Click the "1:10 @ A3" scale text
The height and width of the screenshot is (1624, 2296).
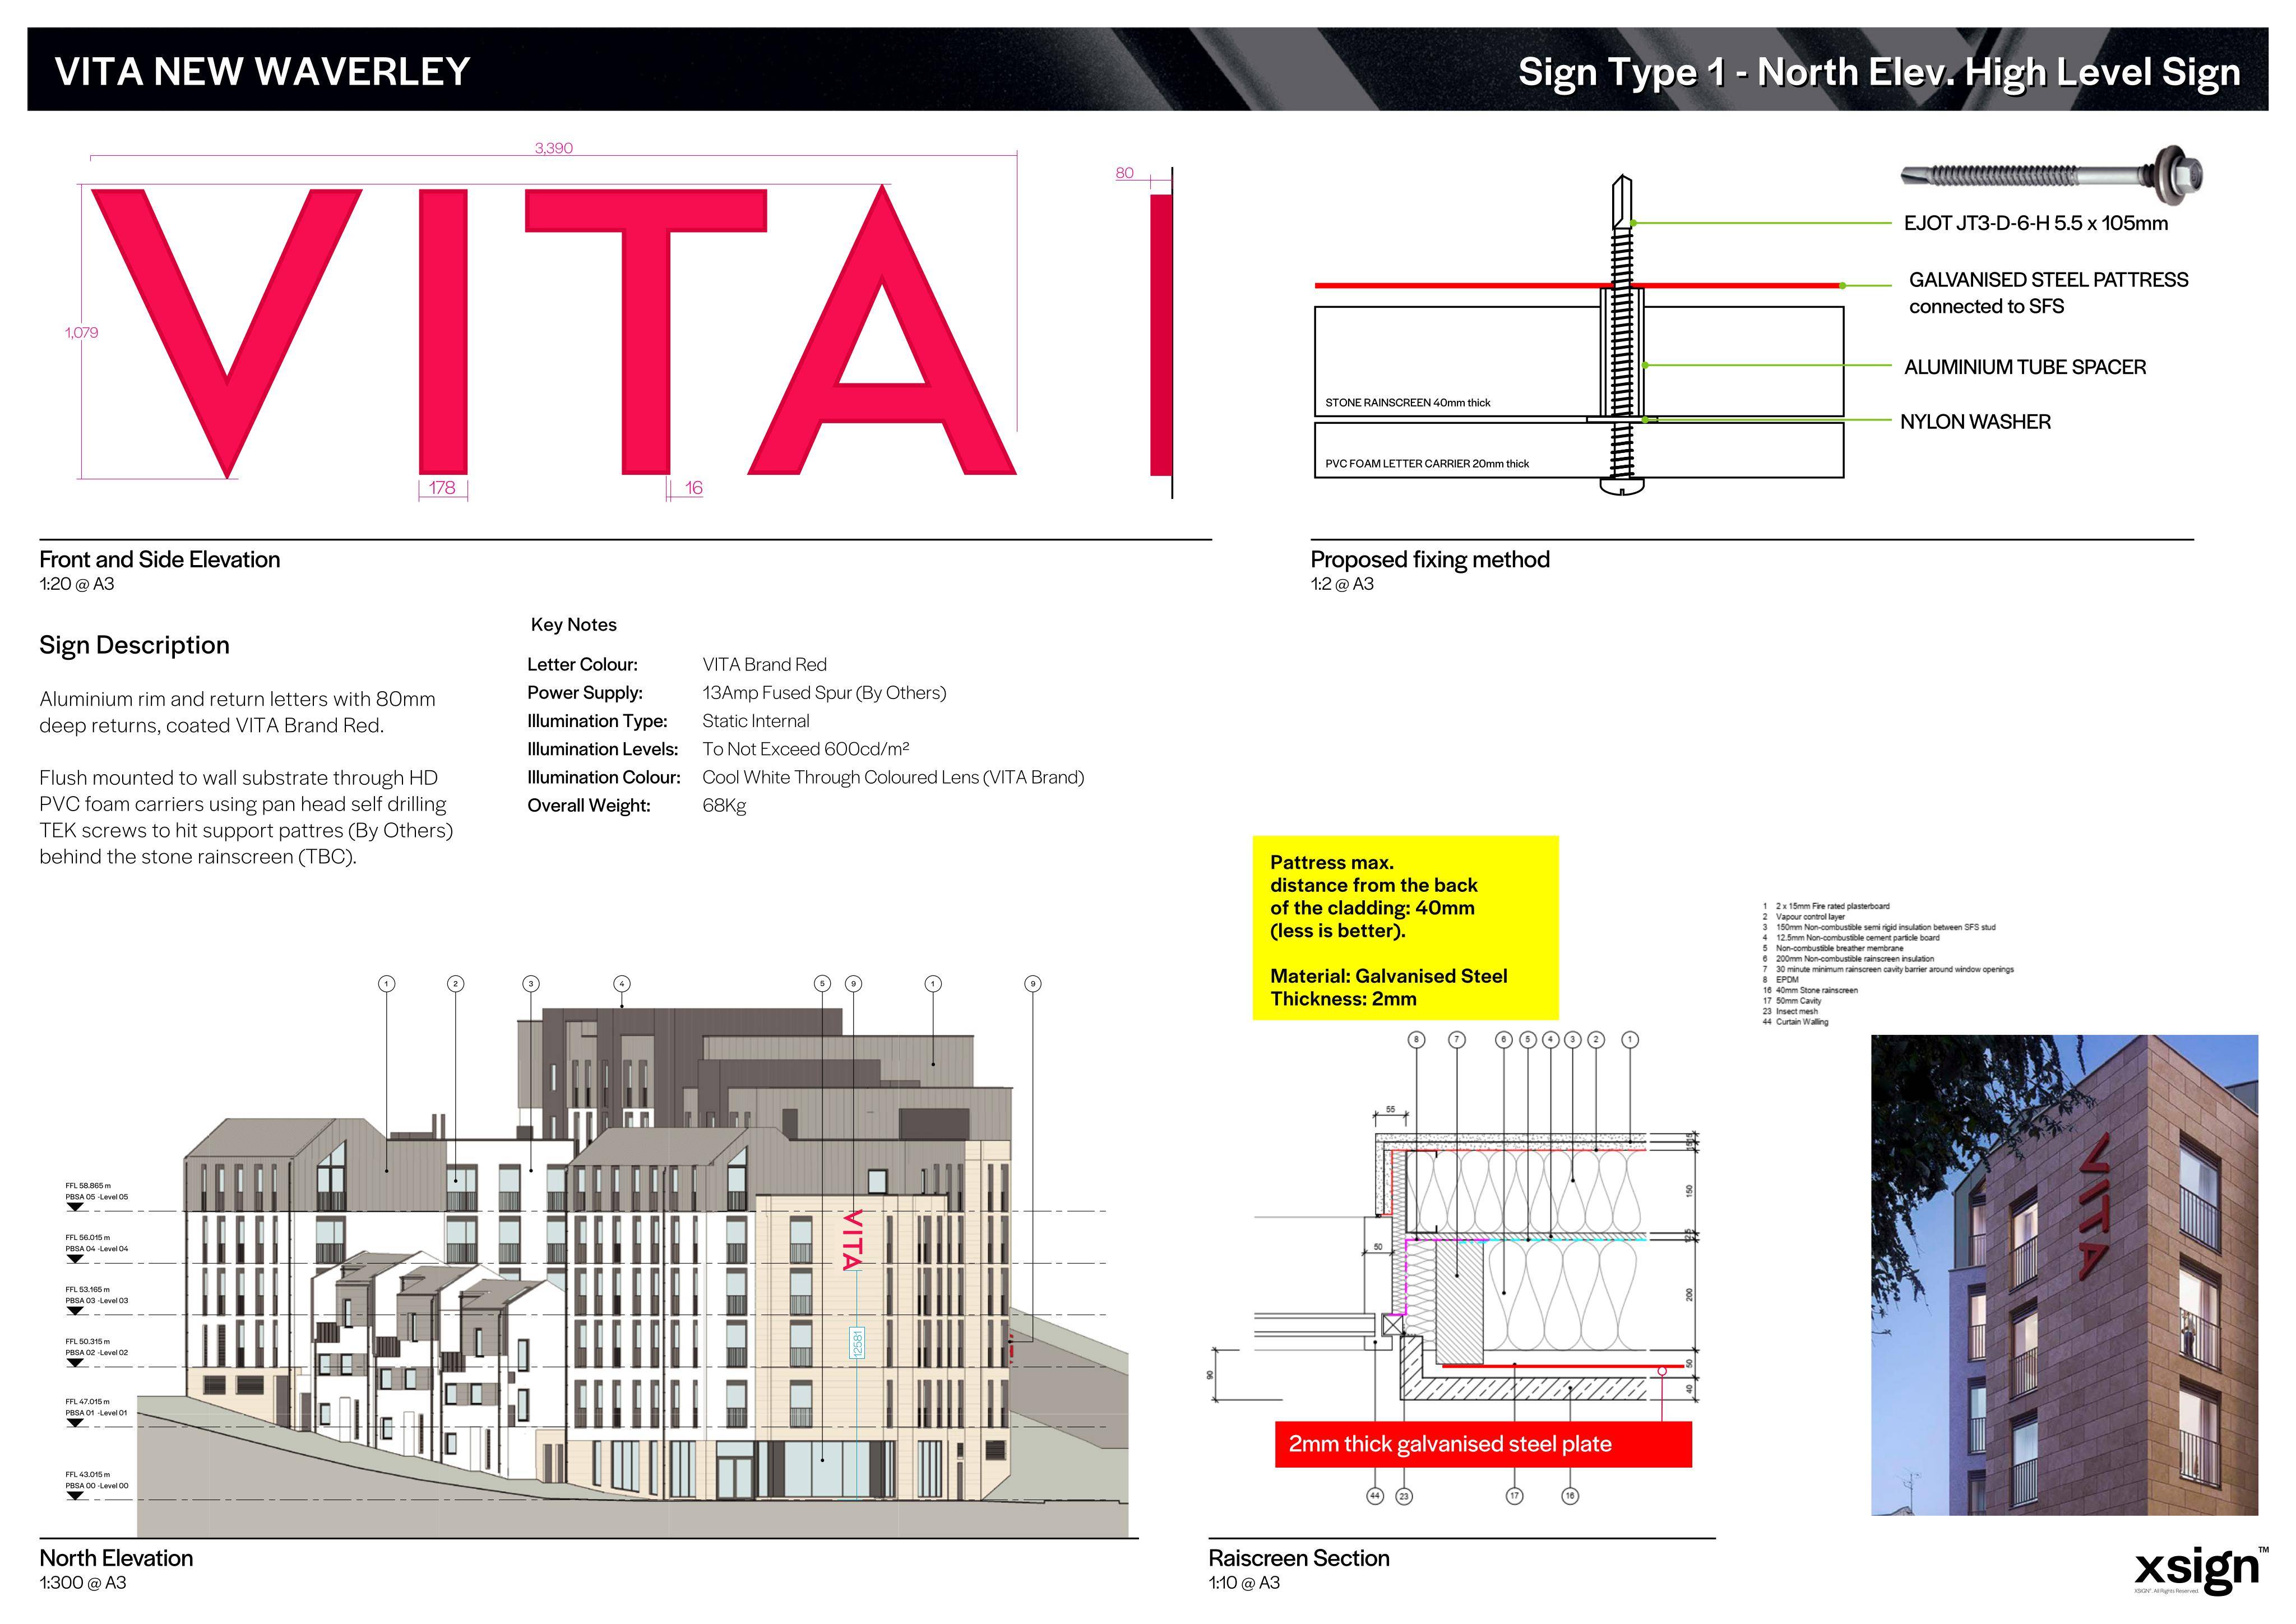coord(1244,1583)
